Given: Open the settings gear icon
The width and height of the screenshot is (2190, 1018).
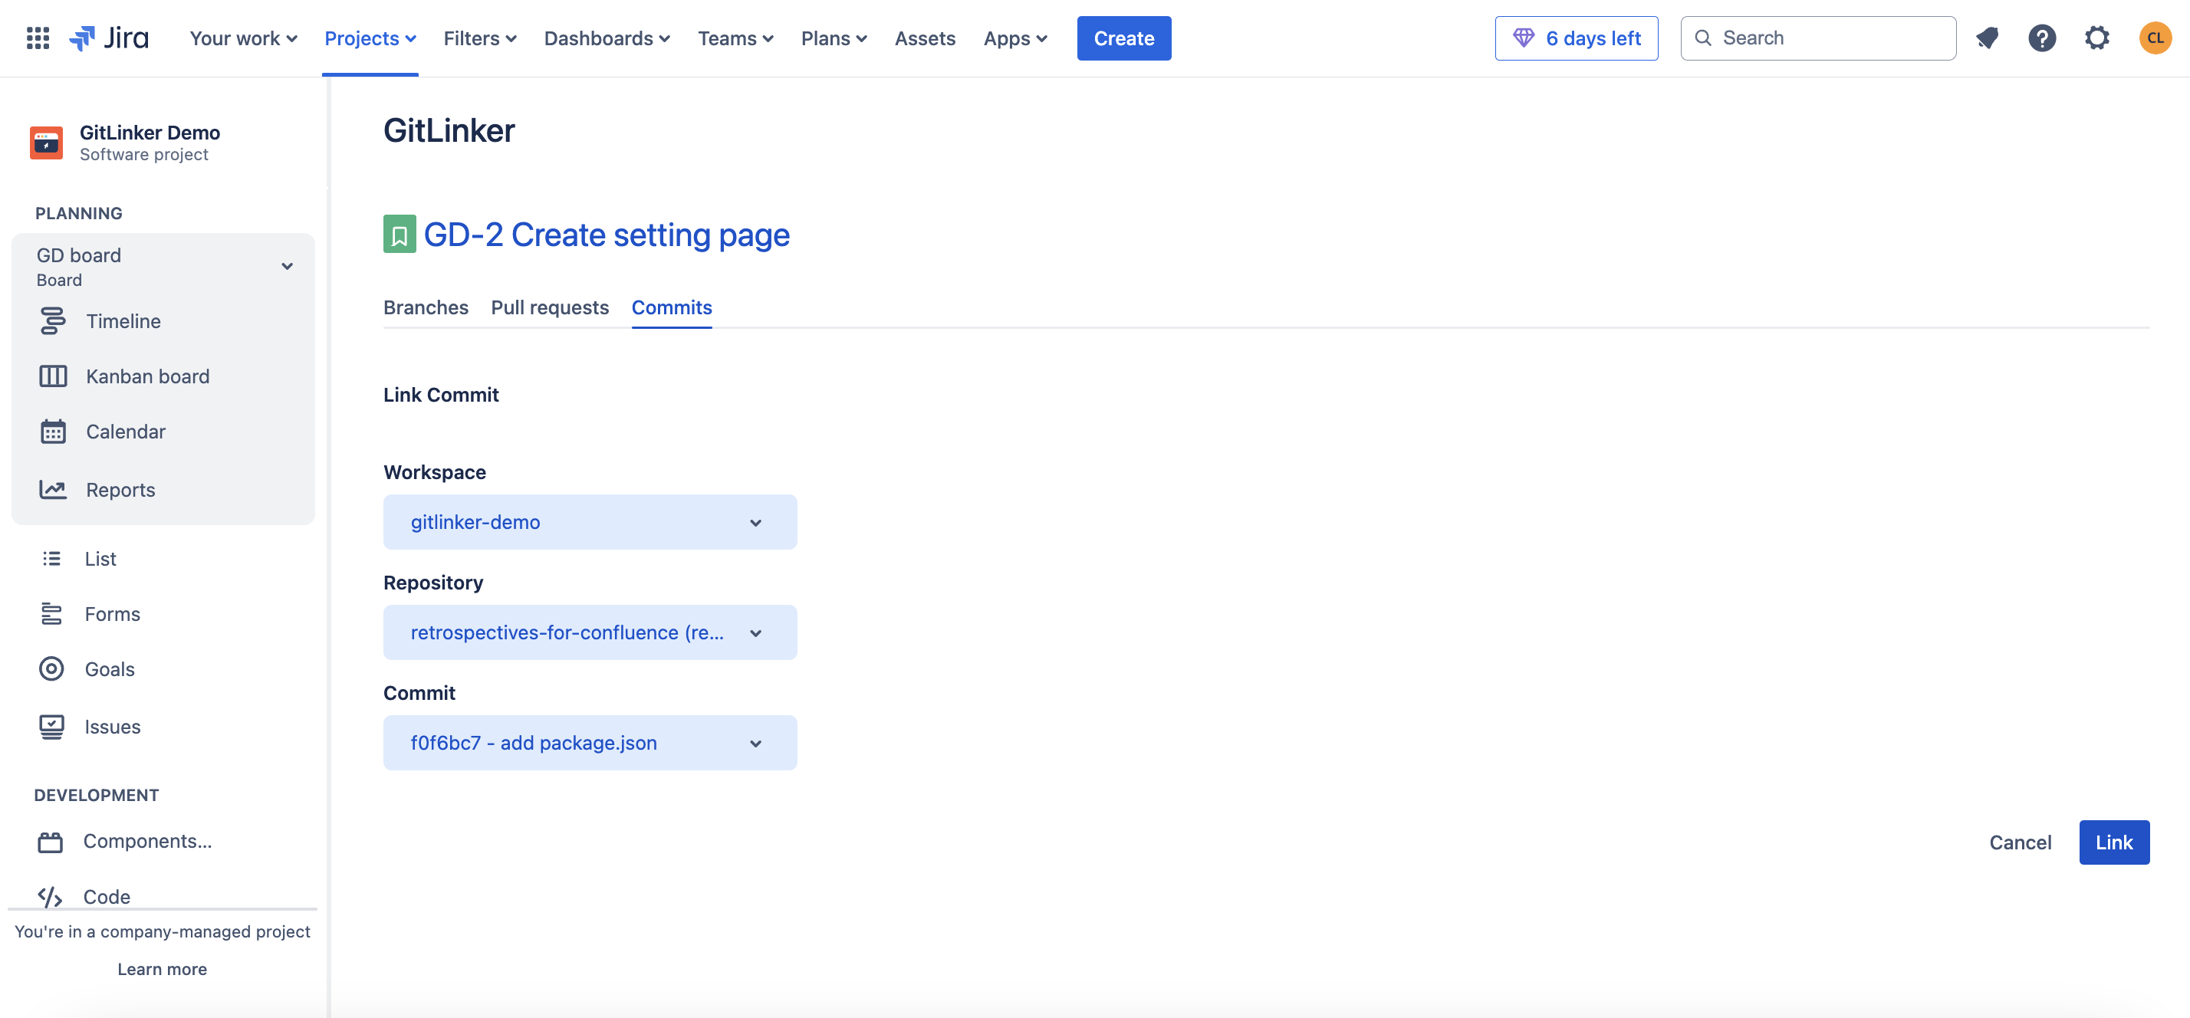Looking at the screenshot, I should pos(2096,38).
